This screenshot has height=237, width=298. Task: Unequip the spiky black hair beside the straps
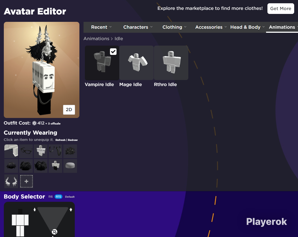pyautogui.click(x=70, y=151)
